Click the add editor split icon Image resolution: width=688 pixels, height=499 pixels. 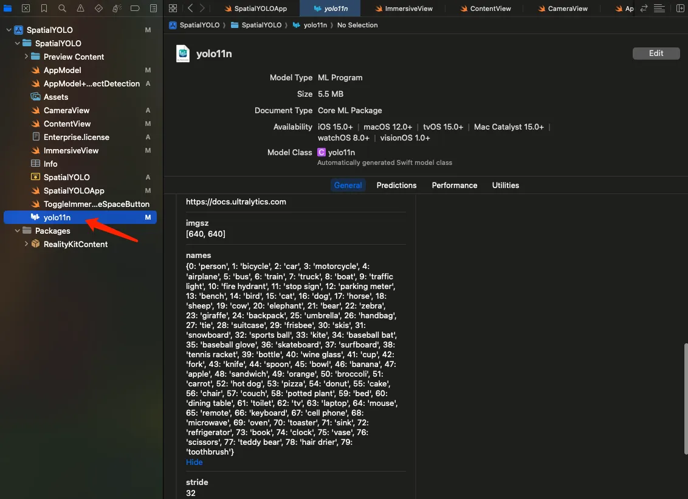click(x=680, y=8)
